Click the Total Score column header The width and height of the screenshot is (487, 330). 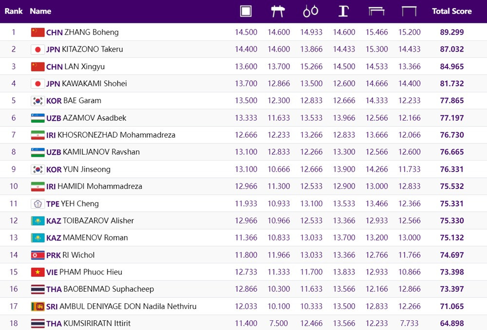pyautogui.click(x=451, y=11)
